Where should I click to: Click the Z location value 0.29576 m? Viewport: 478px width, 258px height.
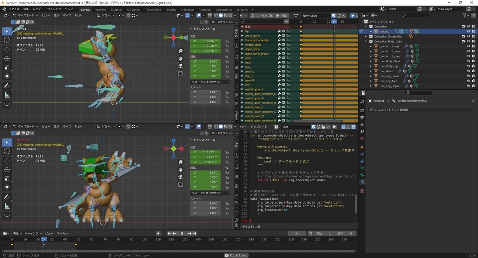click(206, 51)
